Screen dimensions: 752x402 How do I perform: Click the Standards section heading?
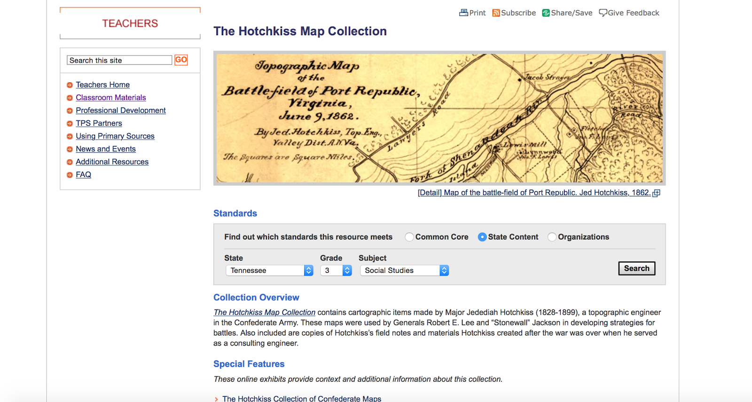coord(235,213)
